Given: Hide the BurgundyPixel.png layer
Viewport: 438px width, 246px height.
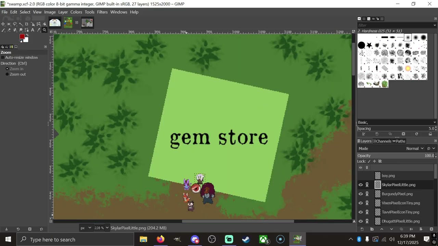Looking at the screenshot, I should [x=360, y=194].
